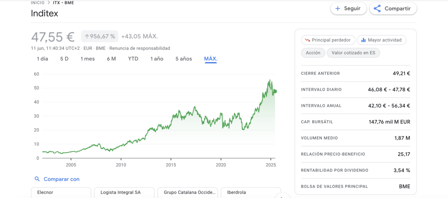Screen dimensions: 448x198
Task: Switch chart to 6 M range
Action: point(112,59)
